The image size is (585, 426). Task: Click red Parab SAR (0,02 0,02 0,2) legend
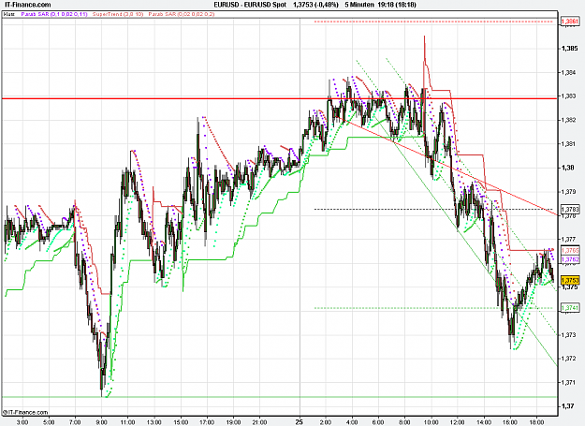182,14
